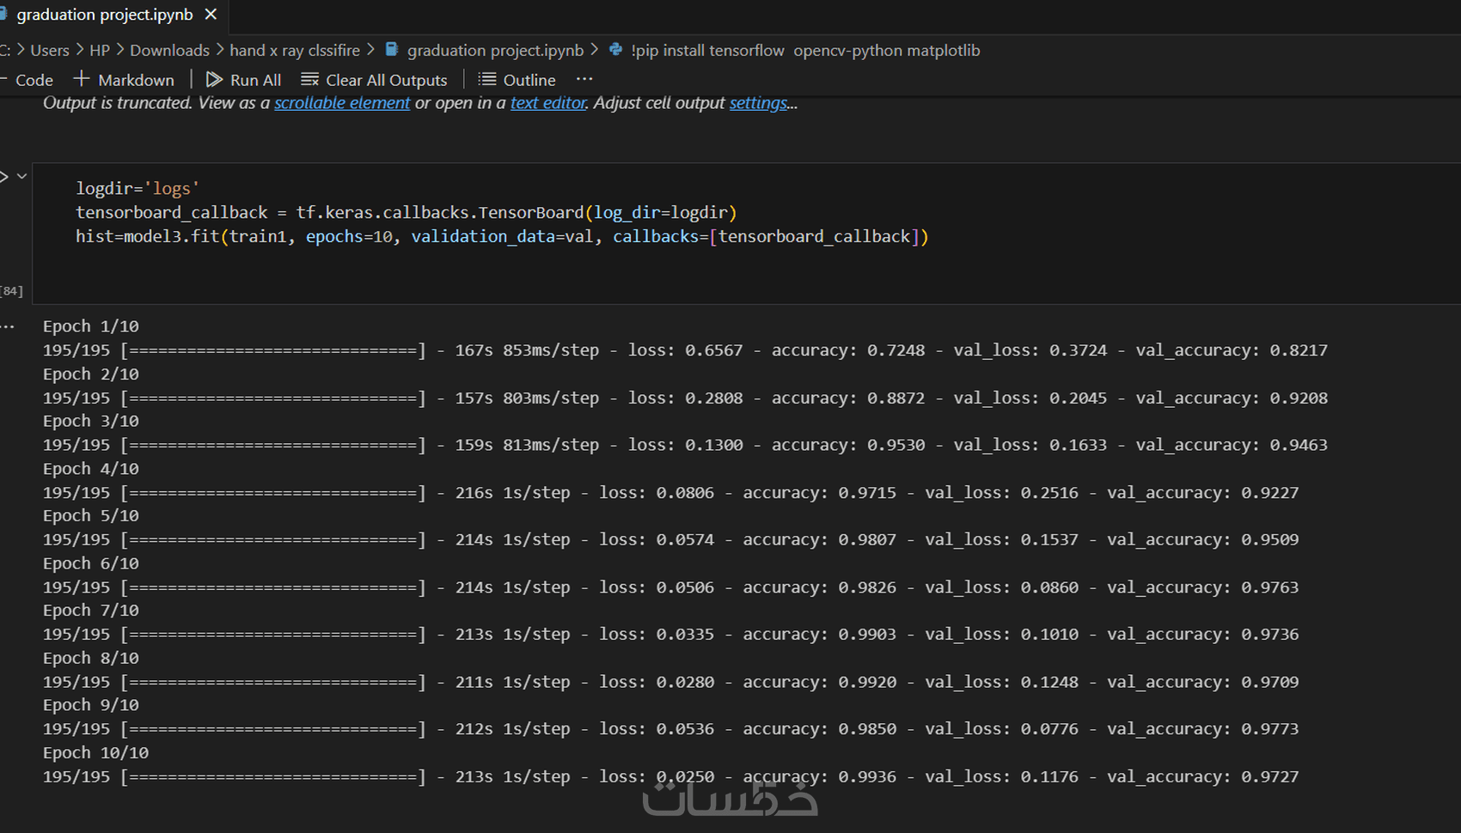Click the notebook file icon in breadcrumbs
Viewport: 1461px width, 833px height.
[x=392, y=50]
